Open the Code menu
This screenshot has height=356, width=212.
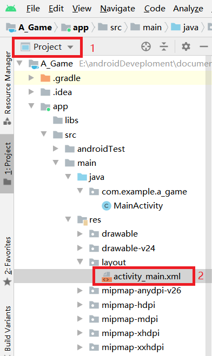(155, 9)
